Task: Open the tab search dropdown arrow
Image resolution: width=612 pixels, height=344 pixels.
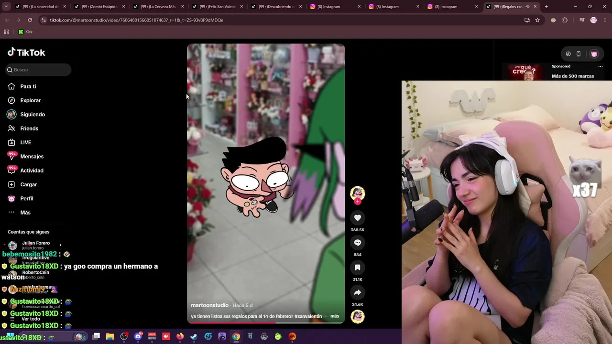Action: (x=6, y=7)
